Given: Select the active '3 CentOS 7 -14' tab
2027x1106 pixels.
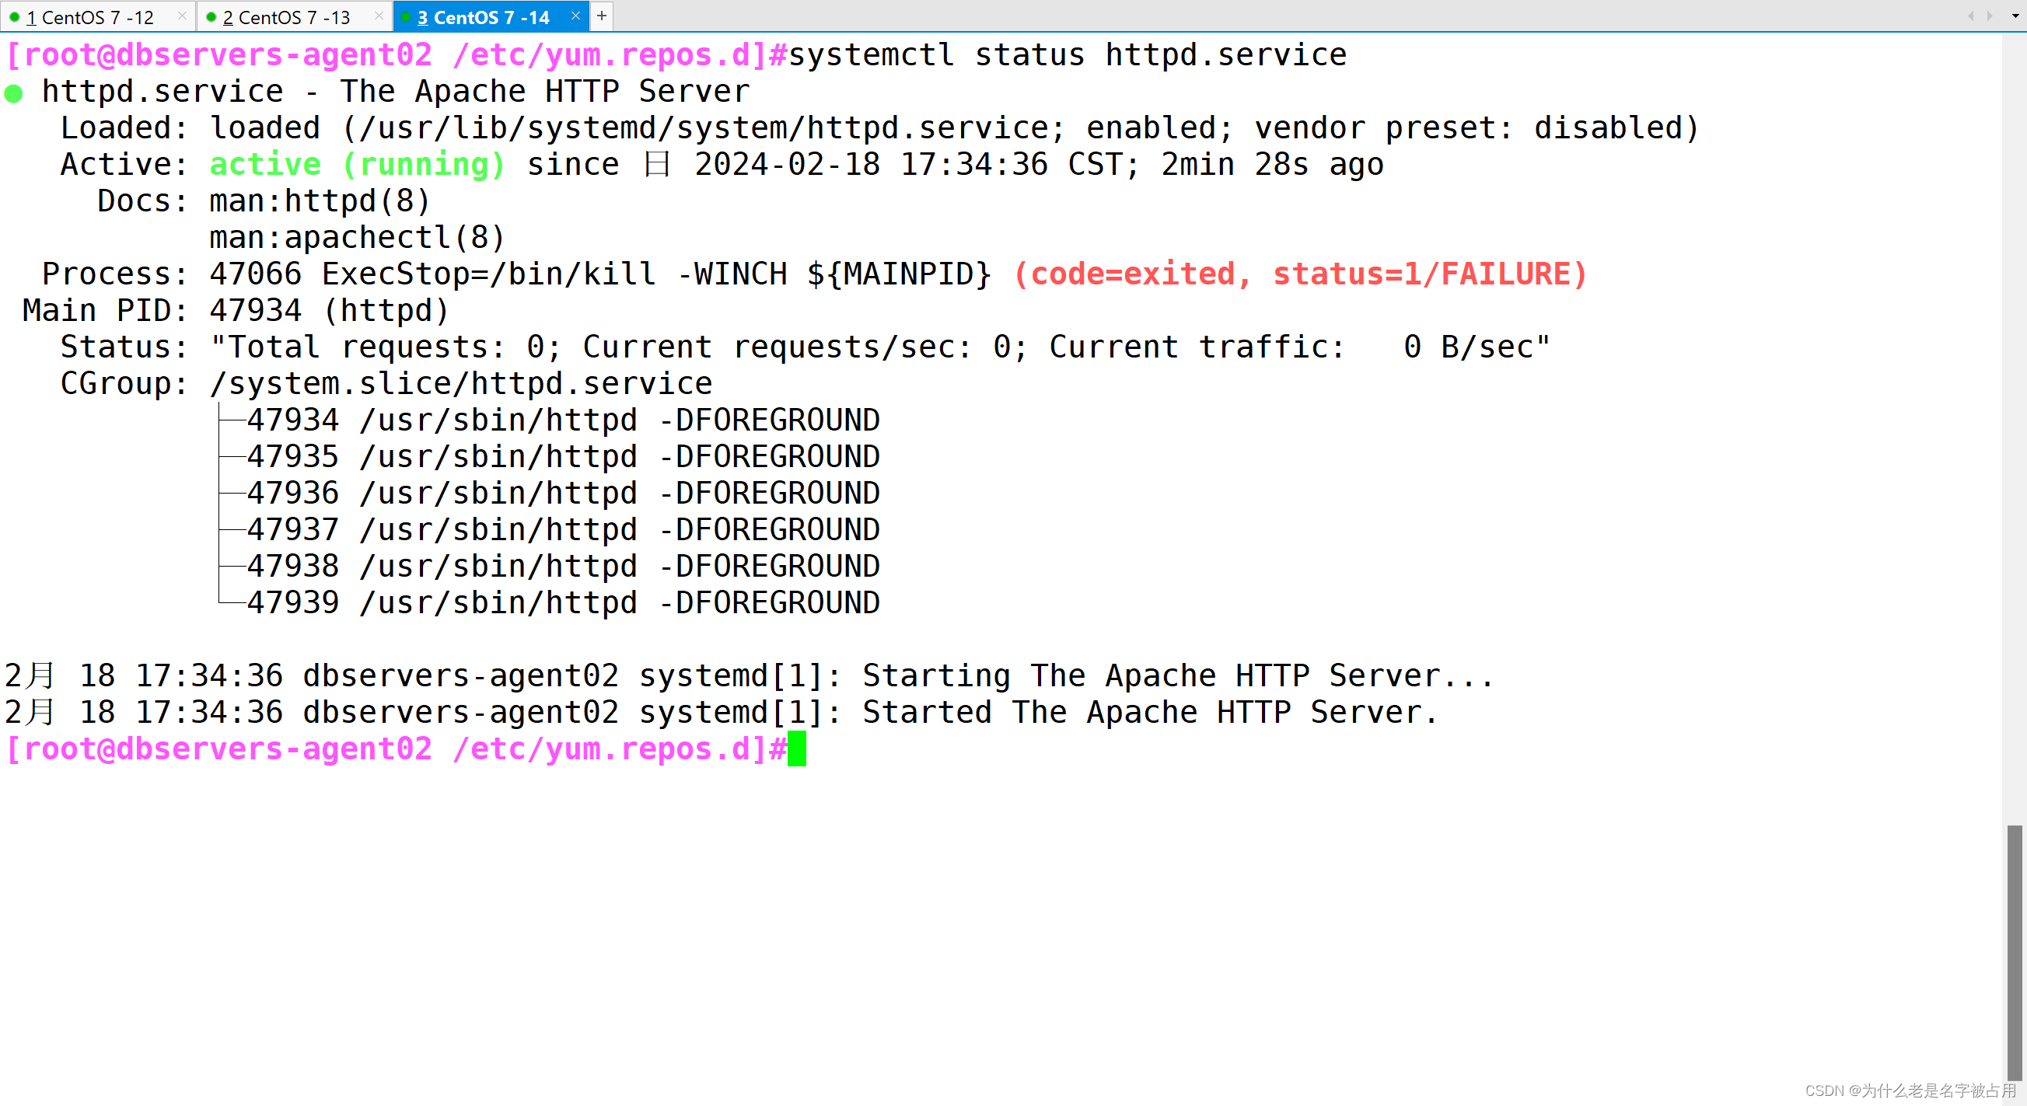Looking at the screenshot, I should click(491, 16).
